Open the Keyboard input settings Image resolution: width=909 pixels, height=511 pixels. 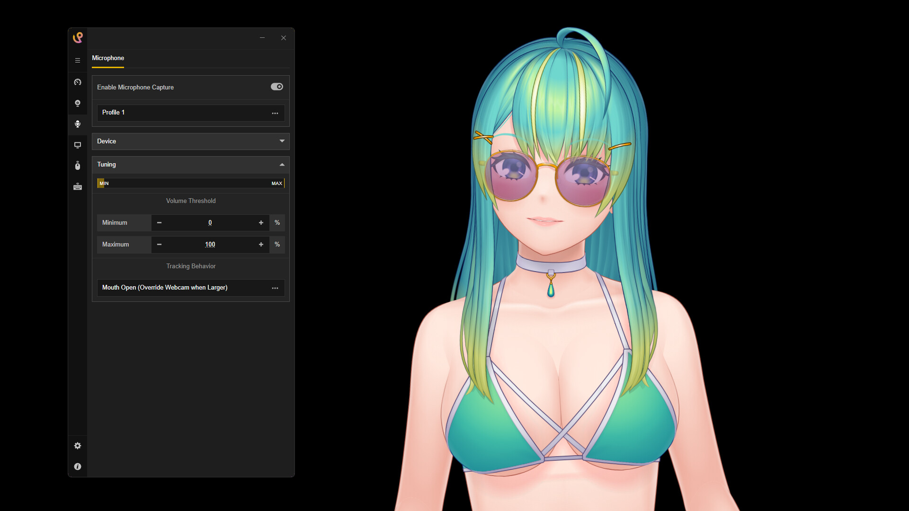[x=77, y=186]
